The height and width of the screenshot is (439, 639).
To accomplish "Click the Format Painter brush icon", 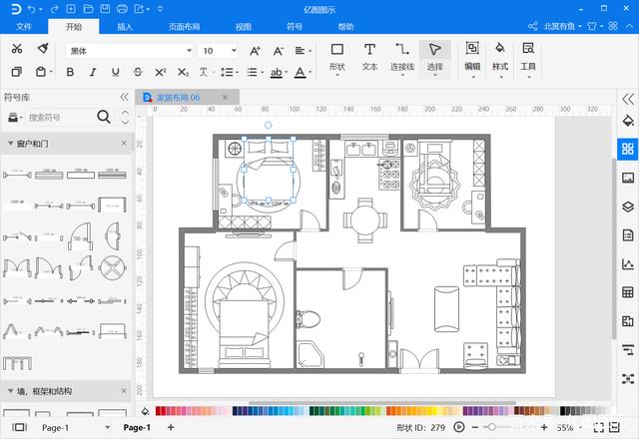I will pos(42,49).
